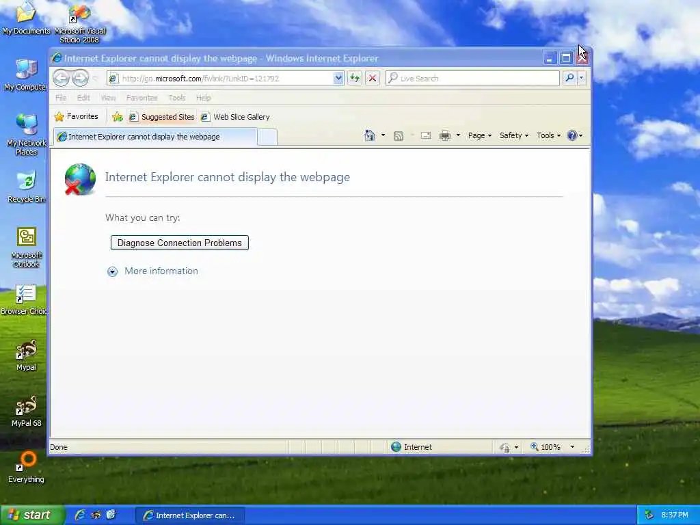Open the Print options dropdown arrow

pyautogui.click(x=458, y=135)
